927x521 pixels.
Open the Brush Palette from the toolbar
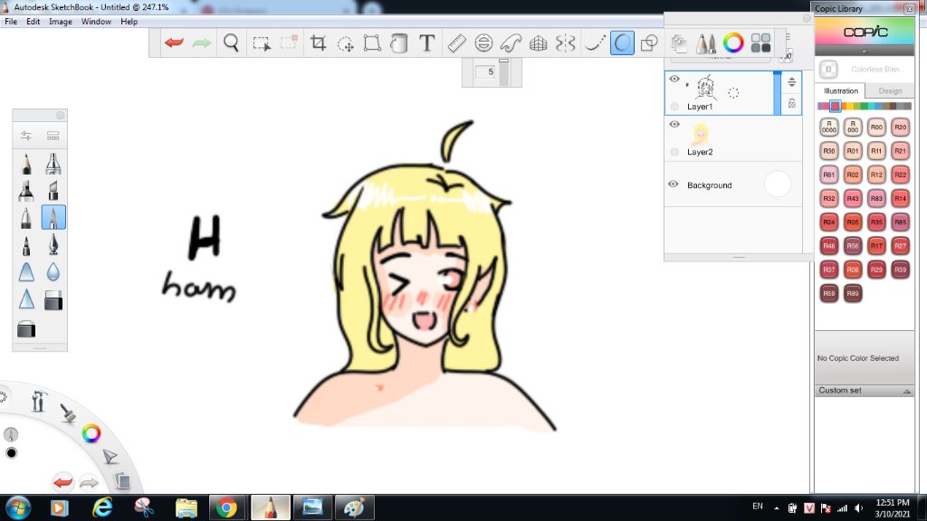pos(705,43)
